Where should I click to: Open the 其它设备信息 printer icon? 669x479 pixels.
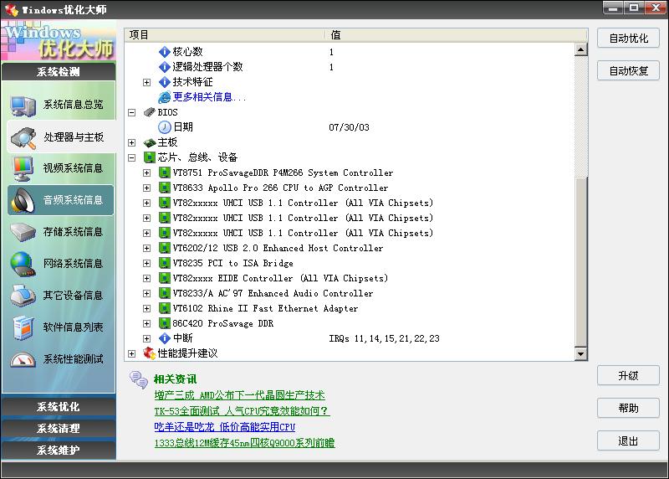[x=23, y=296]
